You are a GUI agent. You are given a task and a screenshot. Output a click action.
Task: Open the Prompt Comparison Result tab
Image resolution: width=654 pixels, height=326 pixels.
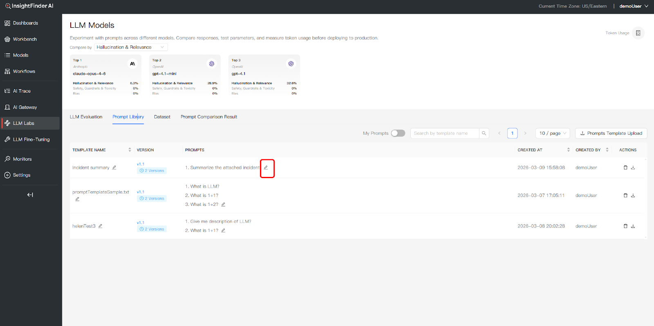[208, 117]
